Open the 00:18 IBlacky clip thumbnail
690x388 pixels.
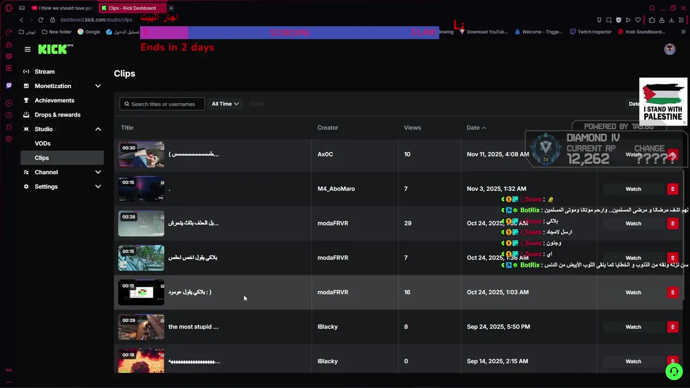pyautogui.click(x=141, y=361)
